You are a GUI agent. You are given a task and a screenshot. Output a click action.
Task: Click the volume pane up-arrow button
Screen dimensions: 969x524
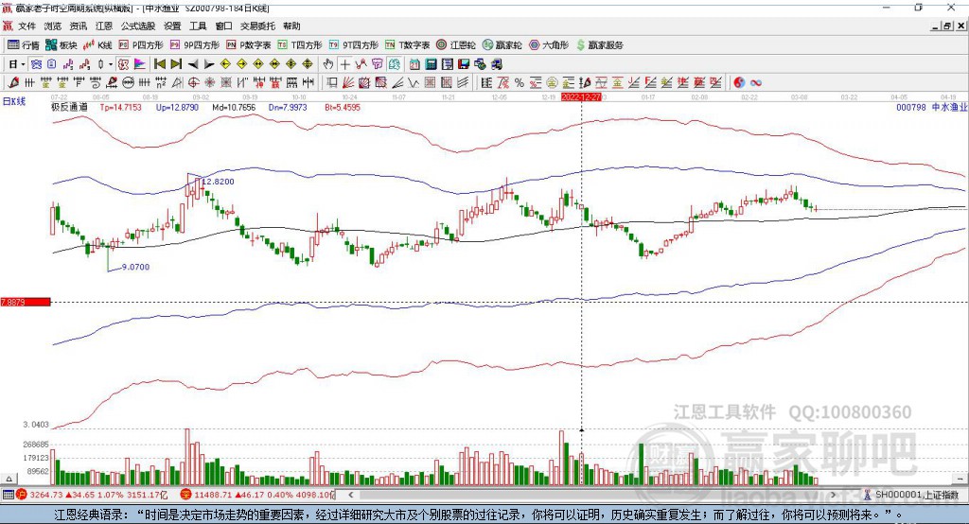[x=8, y=479]
